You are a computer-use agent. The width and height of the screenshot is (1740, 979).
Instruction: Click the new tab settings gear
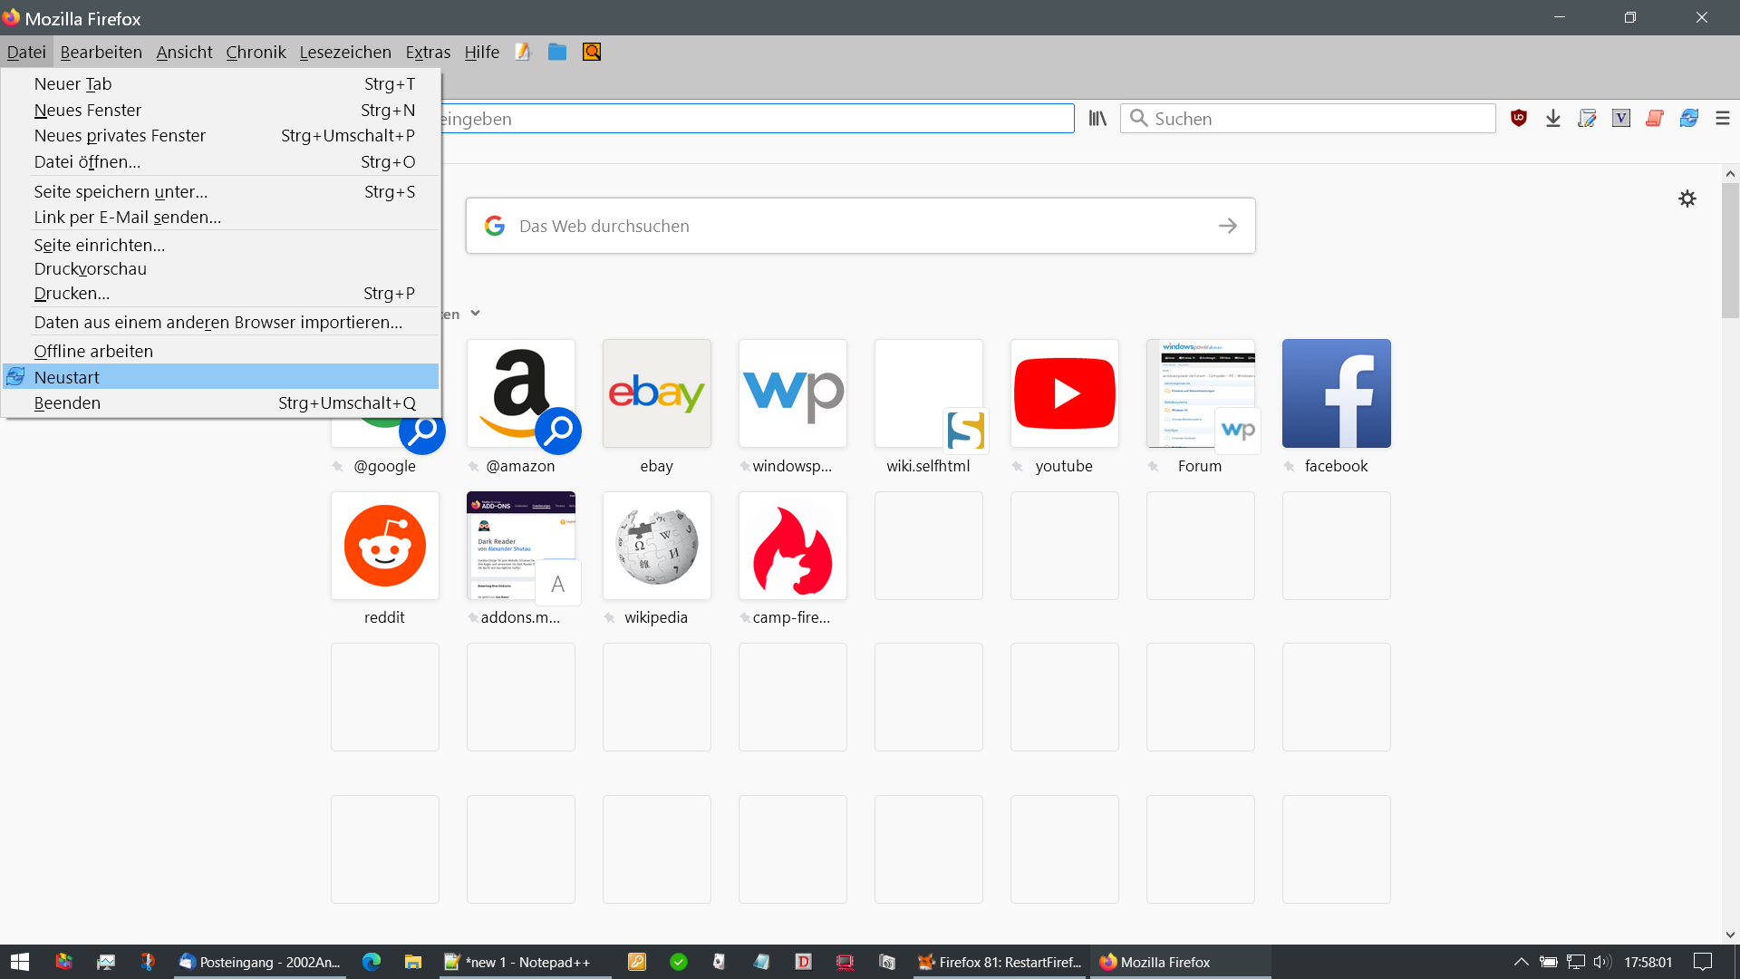1687,199
